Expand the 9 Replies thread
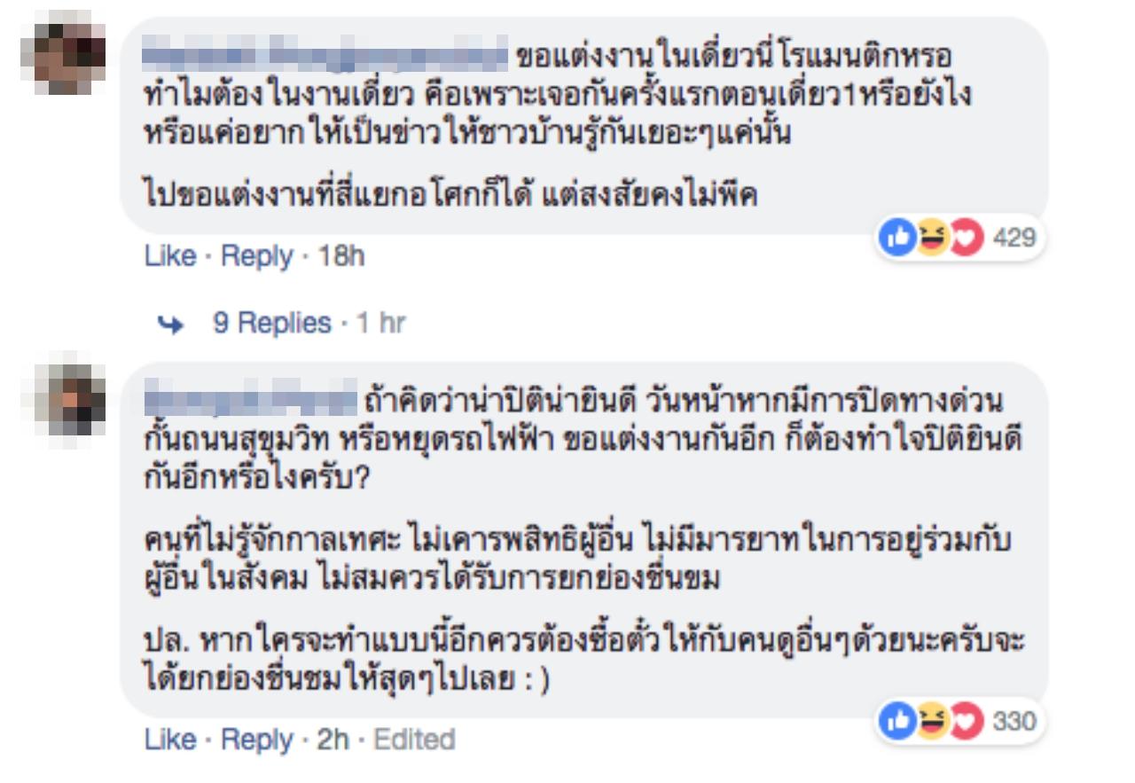 click(271, 323)
